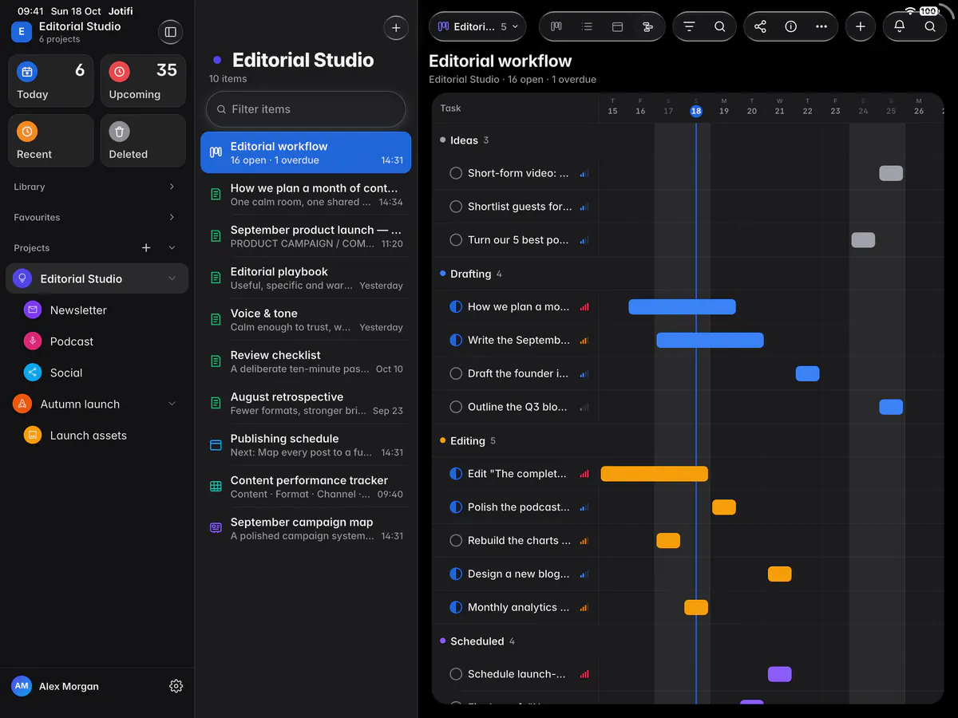Viewport: 958px width, 718px height.
Task: Click plus button above Editorial Studio heading
Action: (396, 27)
